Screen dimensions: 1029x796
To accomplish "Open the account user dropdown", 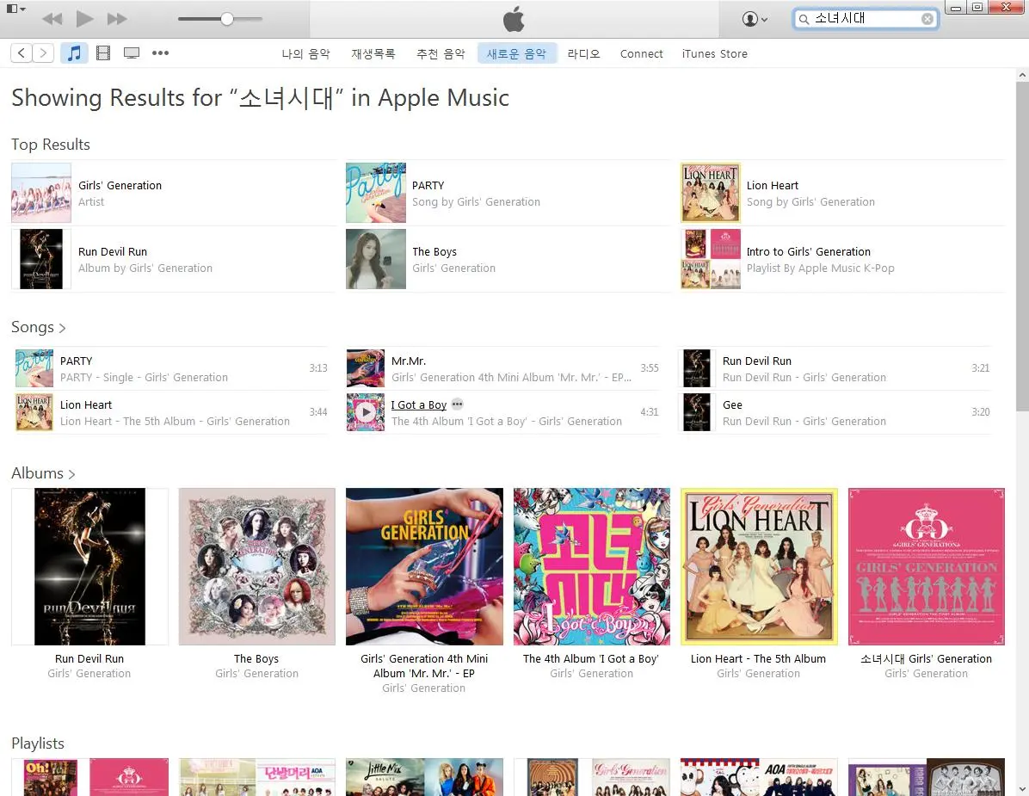I will point(755,19).
